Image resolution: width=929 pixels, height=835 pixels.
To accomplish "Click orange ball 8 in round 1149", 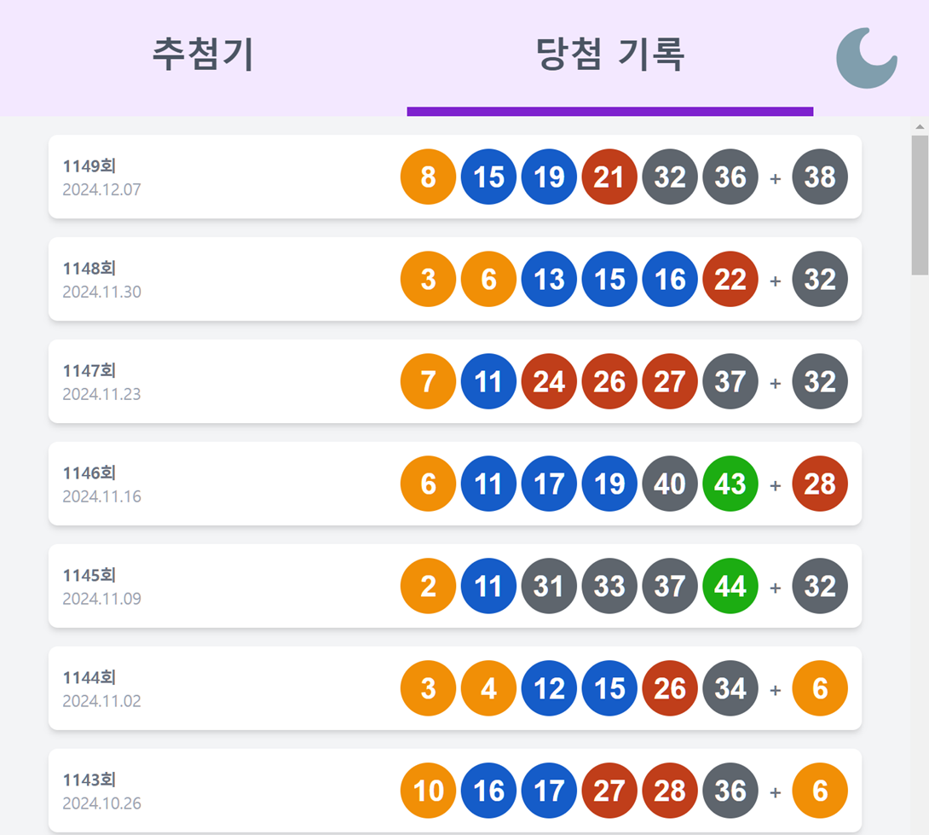I will coord(428,177).
